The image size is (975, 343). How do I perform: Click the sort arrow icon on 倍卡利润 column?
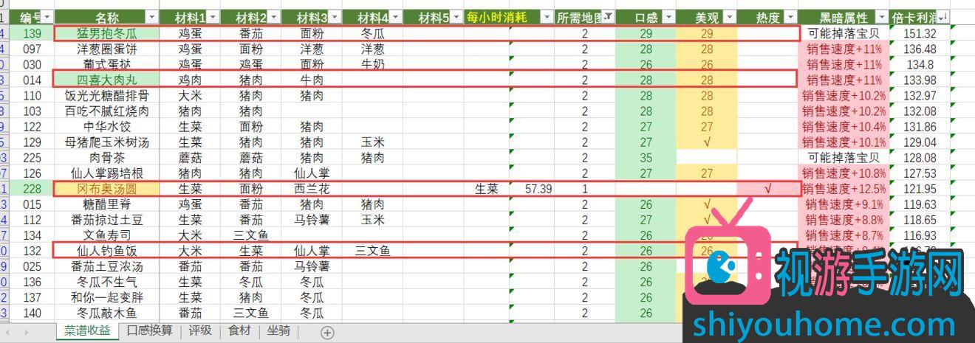pyautogui.click(x=942, y=16)
